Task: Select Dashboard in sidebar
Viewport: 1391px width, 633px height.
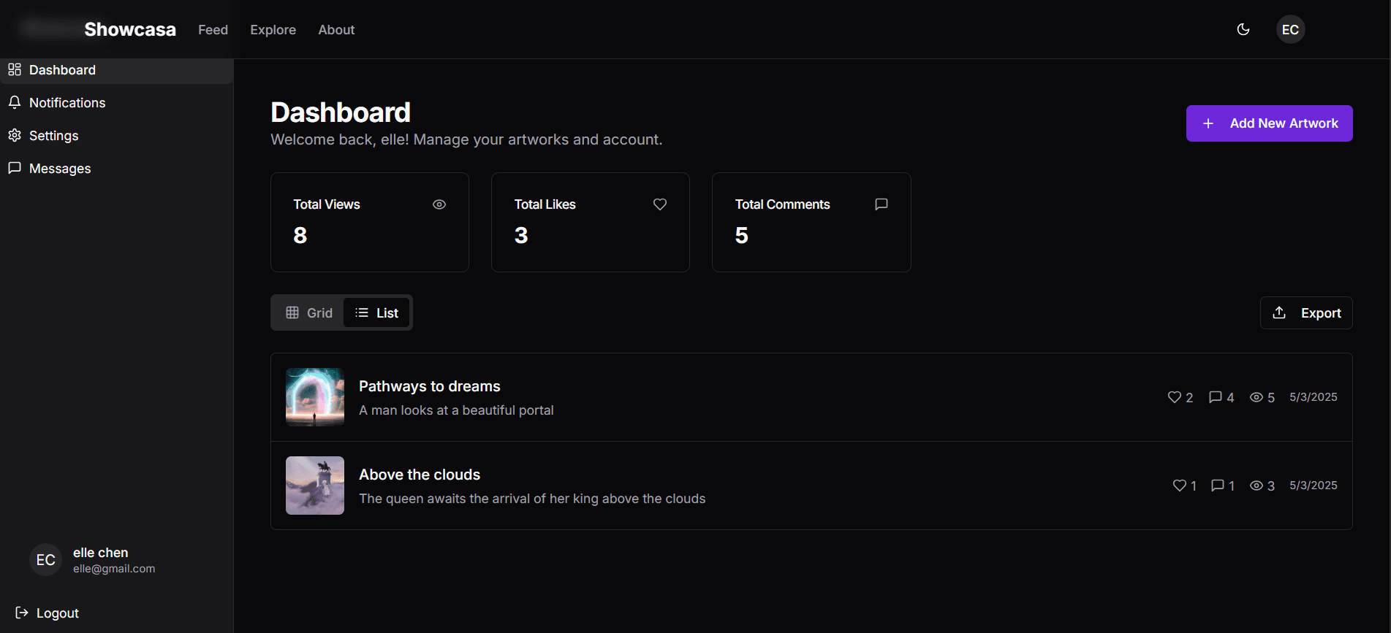Action: [117, 70]
